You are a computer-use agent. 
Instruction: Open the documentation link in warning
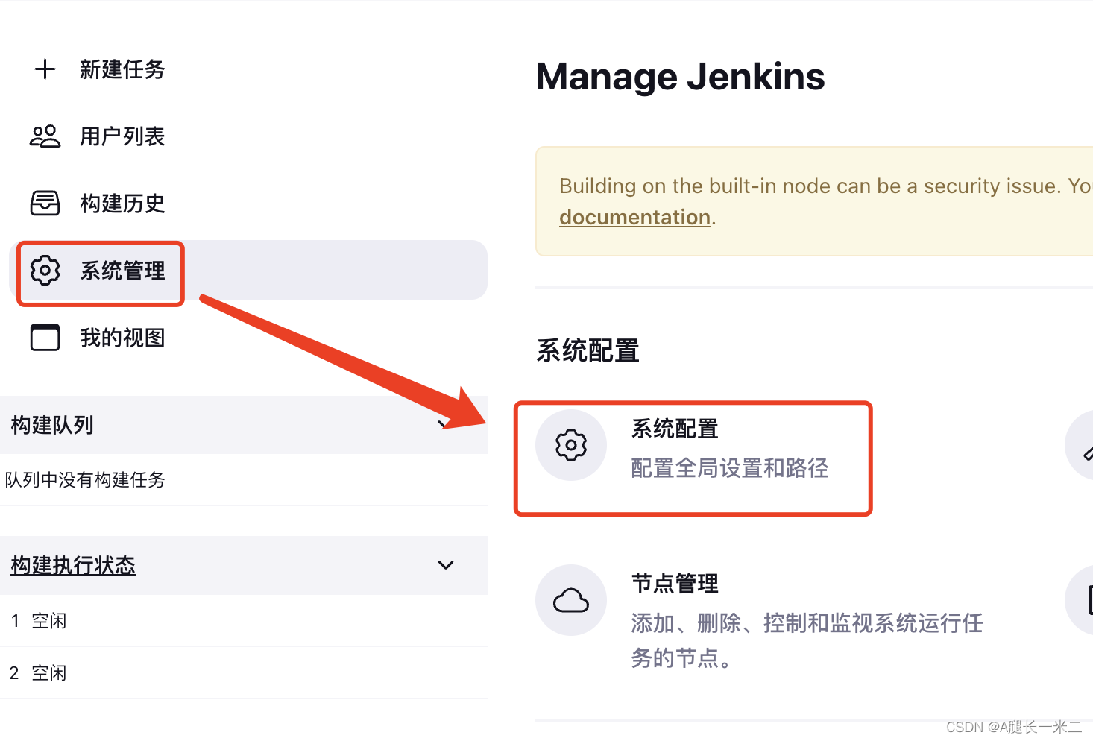634,217
